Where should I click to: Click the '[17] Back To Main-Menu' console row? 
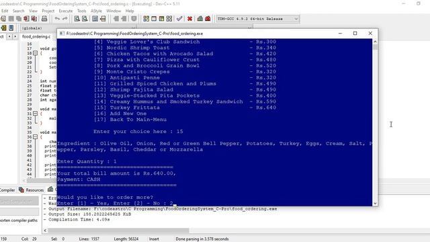click(x=130, y=120)
